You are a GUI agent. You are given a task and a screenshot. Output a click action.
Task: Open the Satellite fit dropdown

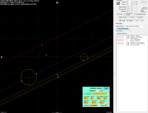coord(95,105)
